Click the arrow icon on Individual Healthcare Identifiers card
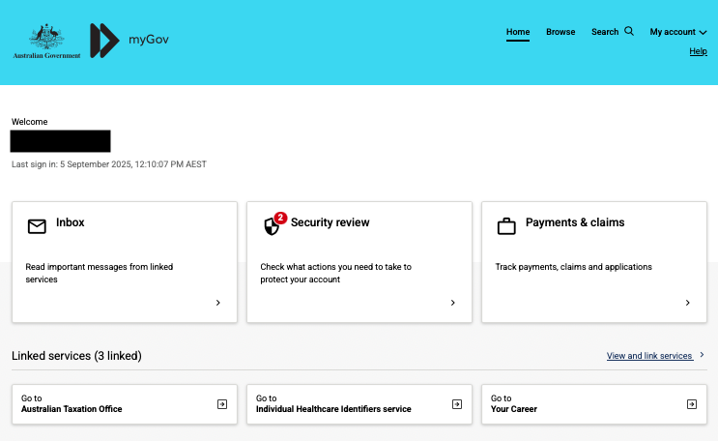Viewport: 718px width, 441px height. [x=457, y=404]
